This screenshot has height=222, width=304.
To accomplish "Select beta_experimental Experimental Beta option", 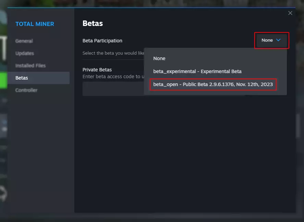I will click(x=197, y=71).
